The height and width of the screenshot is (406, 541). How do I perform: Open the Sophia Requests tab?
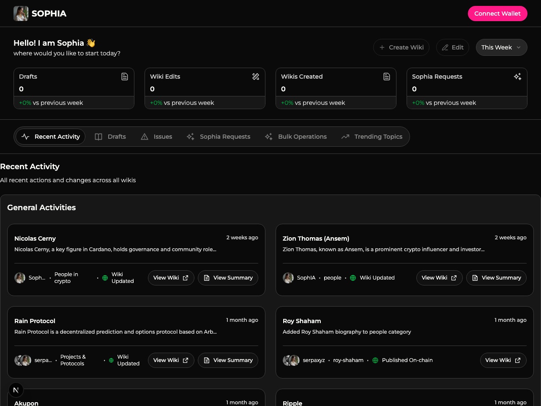point(219,137)
